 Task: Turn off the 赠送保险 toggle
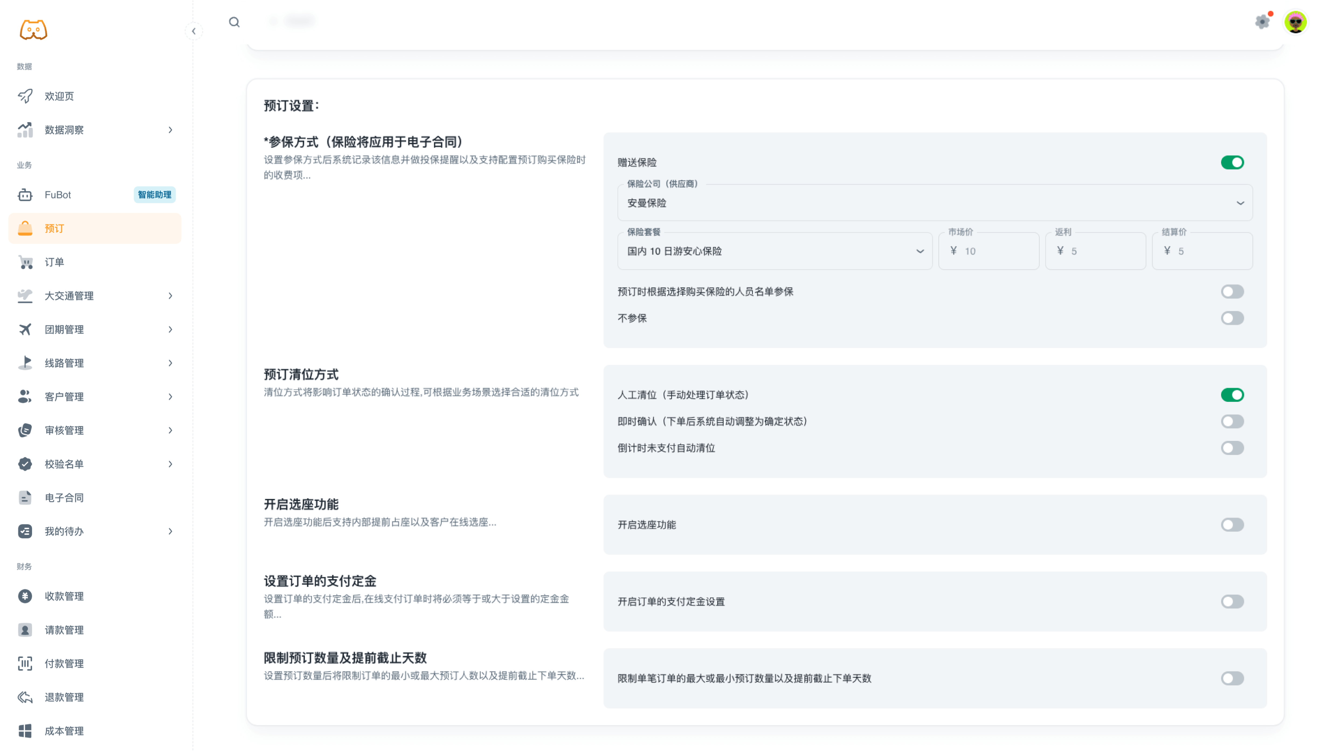1232,163
